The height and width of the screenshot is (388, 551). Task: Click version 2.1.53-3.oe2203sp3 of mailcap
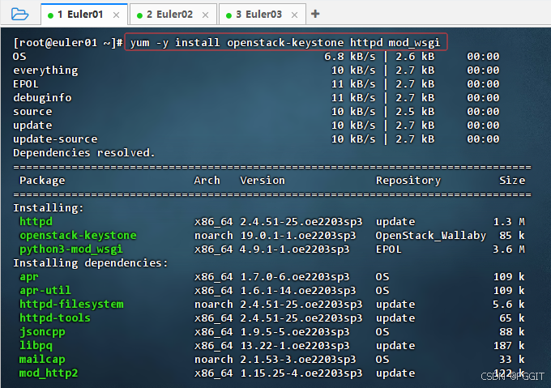[x=298, y=359]
